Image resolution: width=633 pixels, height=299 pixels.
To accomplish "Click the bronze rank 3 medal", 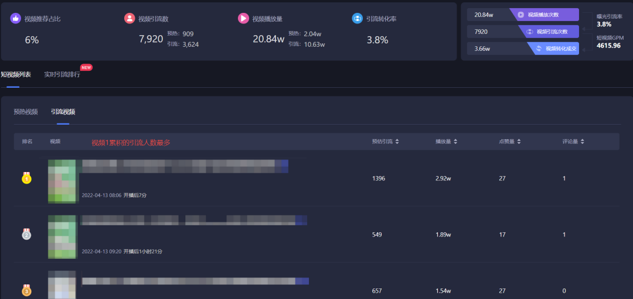I will pos(26,290).
